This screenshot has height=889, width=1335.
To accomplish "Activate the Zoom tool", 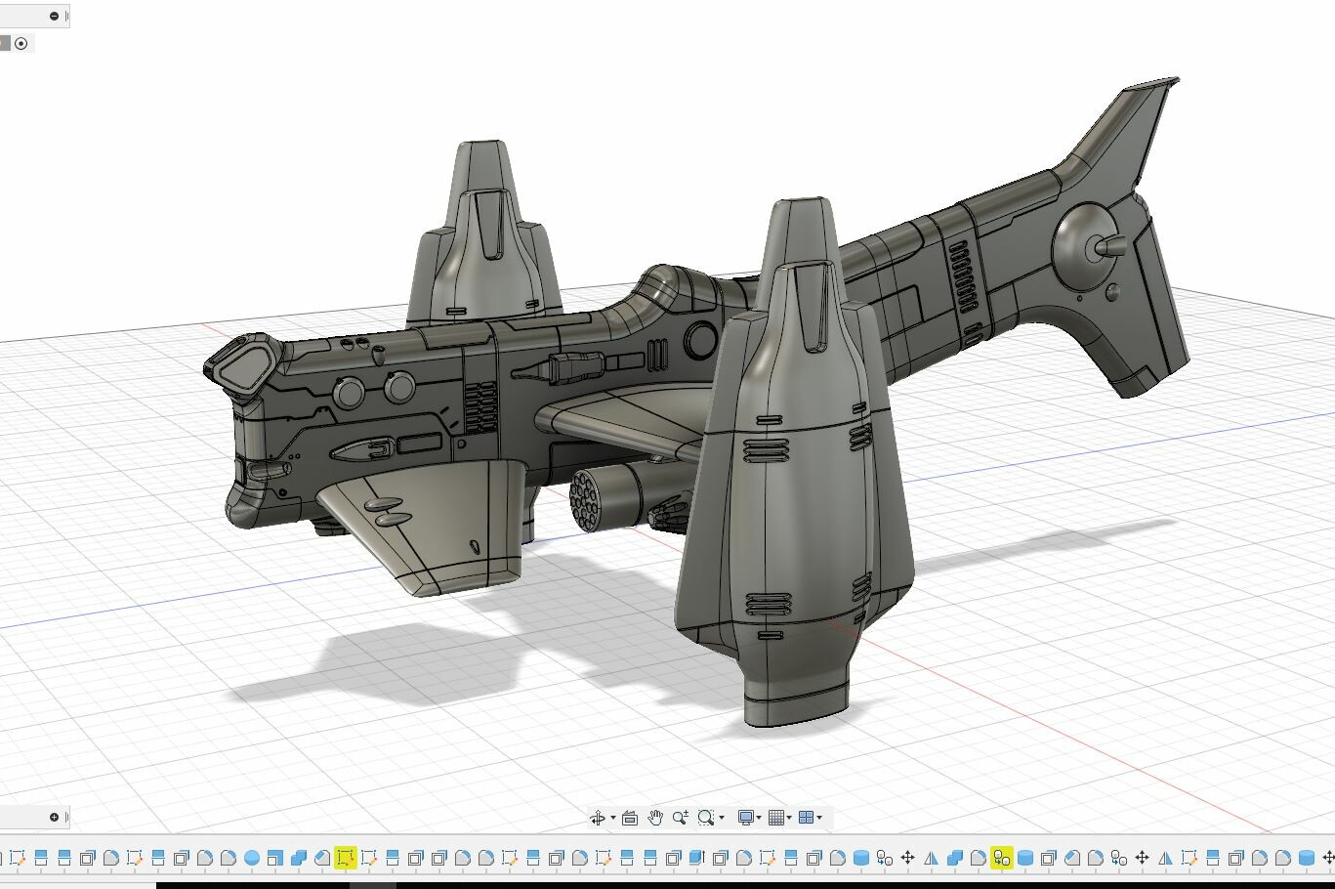I will (681, 818).
